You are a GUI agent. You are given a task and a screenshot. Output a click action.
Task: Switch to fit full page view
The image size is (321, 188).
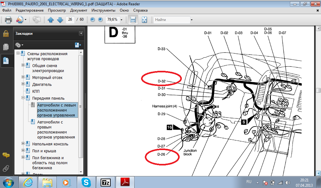[145, 19]
